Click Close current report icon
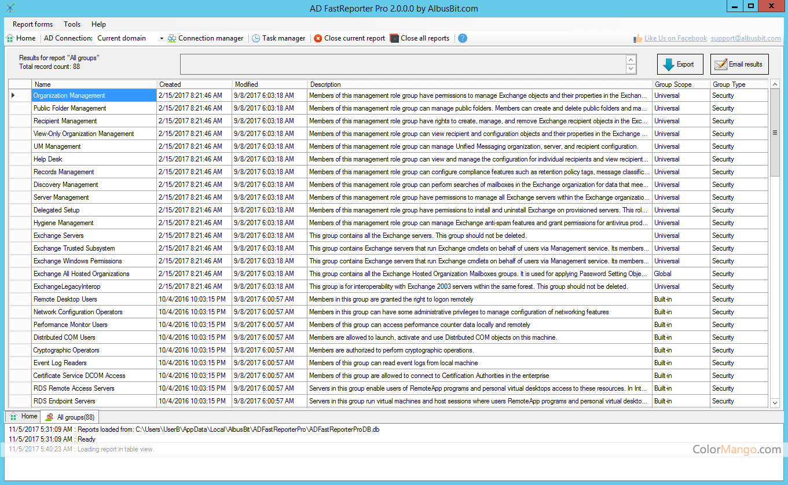This screenshot has width=788, height=485. [318, 38]
